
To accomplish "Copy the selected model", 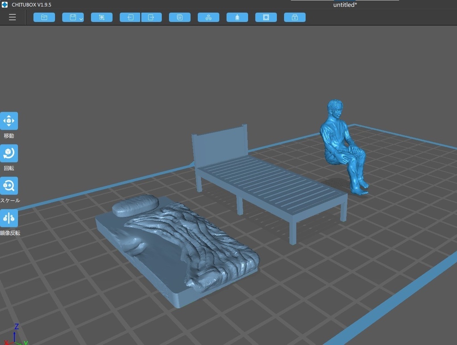I will click(x=180, y=17).
